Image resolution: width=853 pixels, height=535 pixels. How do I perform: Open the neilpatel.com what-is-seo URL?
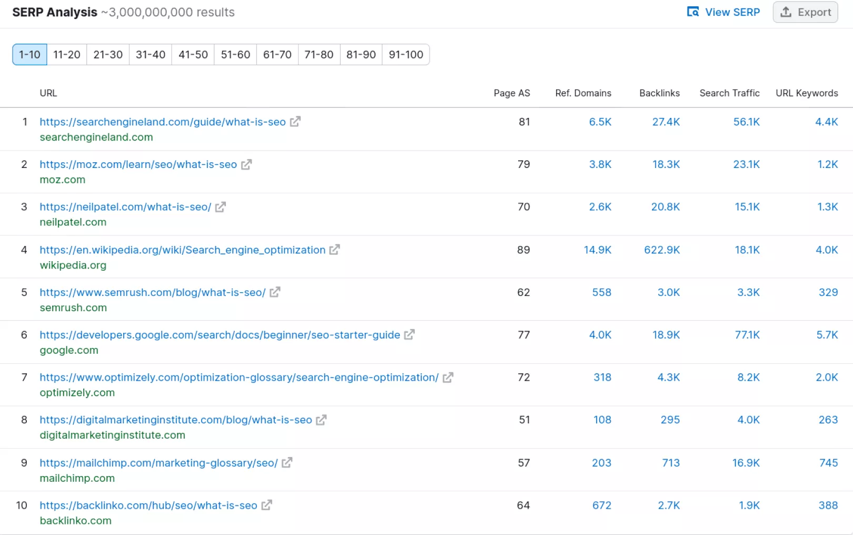coord(125,207)
